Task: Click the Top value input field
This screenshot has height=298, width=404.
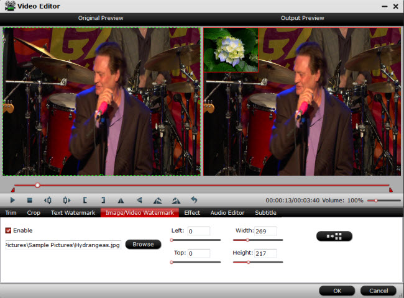Action: pyautogui.click(x=199, y=253)
